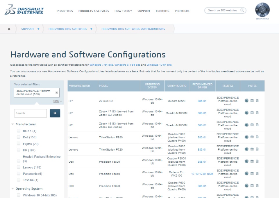
Task: Collapse the Manufacturer filter section
Action: coord(12,124)
